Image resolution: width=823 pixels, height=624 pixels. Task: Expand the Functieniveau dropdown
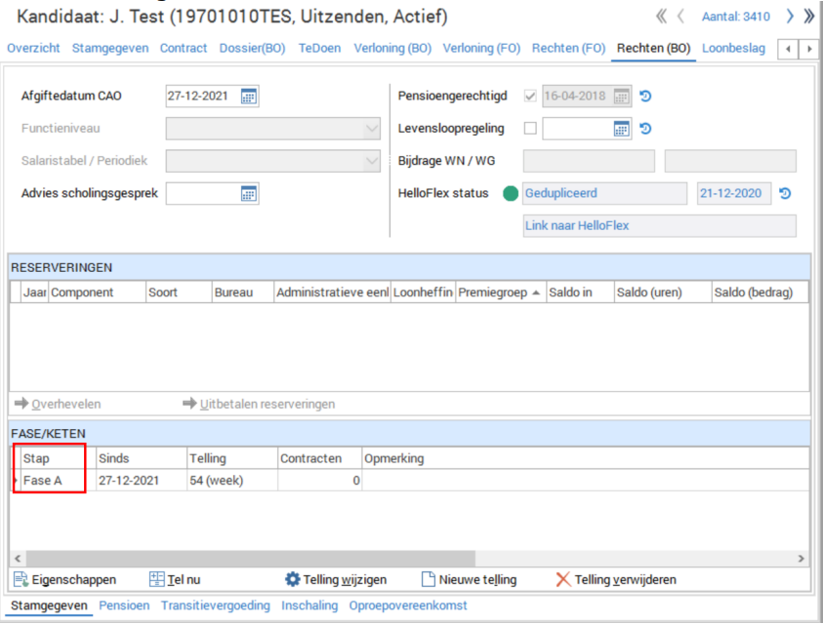tap(372, 129)
